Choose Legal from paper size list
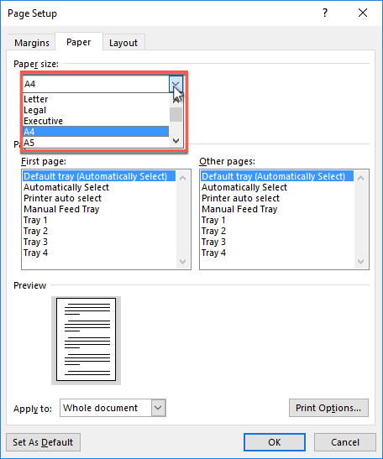Screen dimensions: 383x459 pyautogui.click(x=96, y=110)
